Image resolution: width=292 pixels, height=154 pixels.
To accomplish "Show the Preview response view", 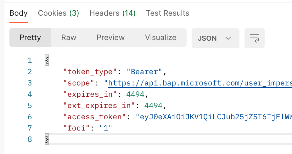I will pos(110,38).
